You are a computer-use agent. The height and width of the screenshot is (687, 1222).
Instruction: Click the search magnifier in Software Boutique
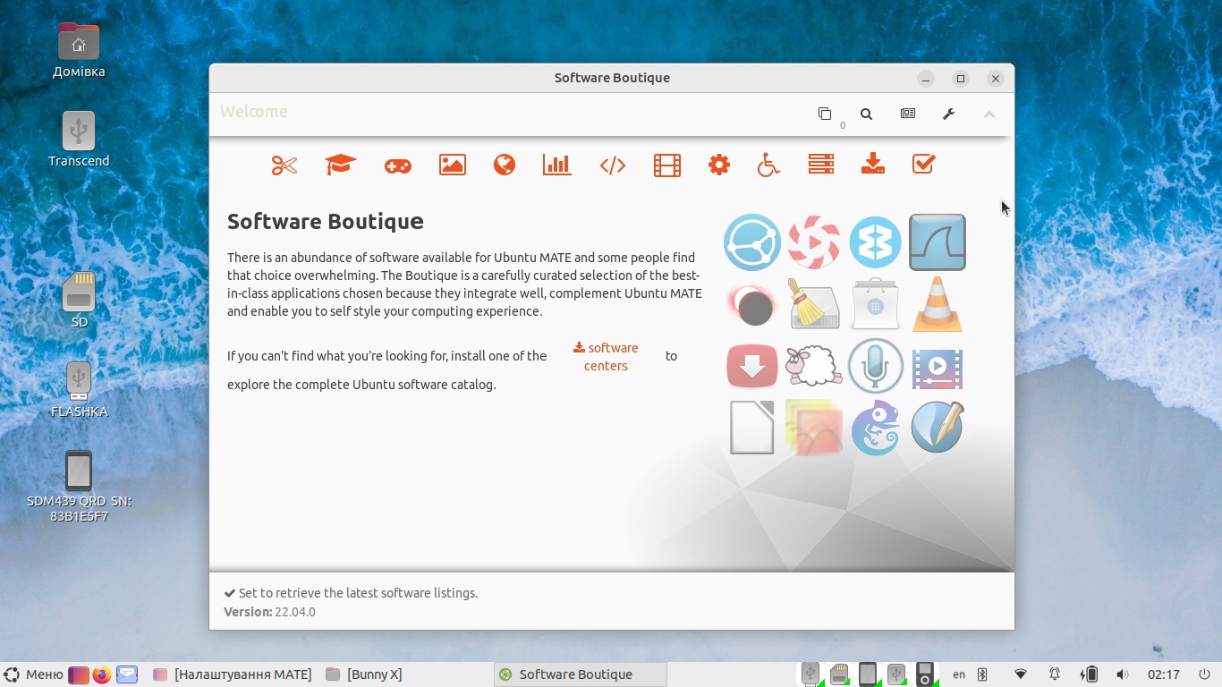[866, 114]
